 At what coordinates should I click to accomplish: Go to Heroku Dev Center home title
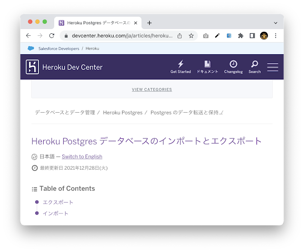tap(72, 67)
